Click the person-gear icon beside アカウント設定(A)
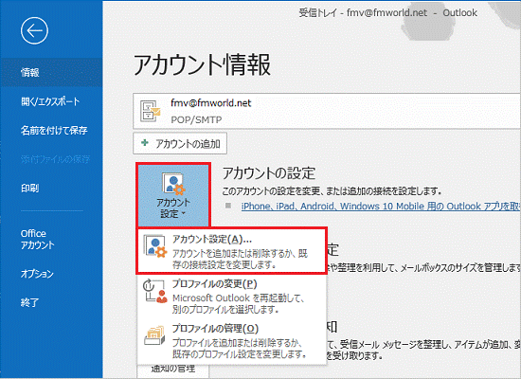Viewport: 521px width, 379px height. point(155,246)
